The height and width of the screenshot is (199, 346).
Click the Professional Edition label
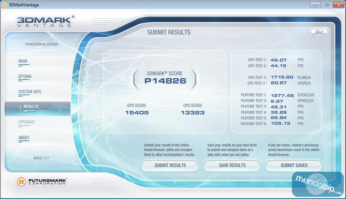[42, 45]
